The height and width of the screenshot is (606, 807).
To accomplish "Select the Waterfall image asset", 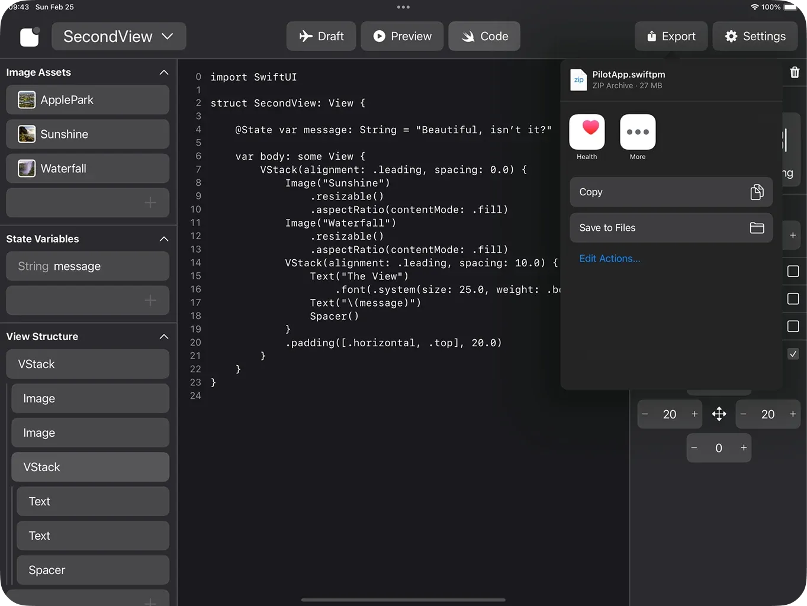I will pyautogui.click(x=88, y=169).
